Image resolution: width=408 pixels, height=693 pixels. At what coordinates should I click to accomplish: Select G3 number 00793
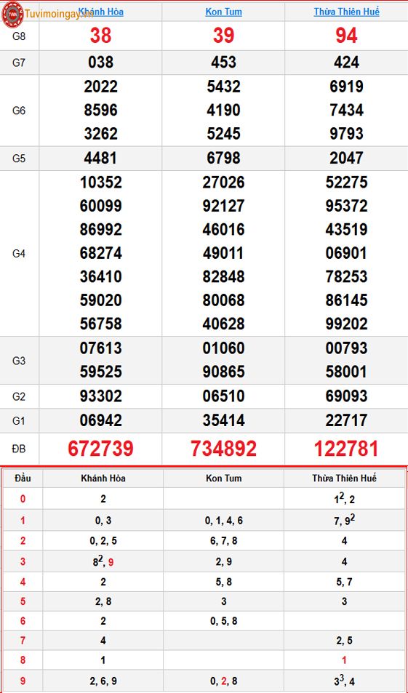(347, 348)
